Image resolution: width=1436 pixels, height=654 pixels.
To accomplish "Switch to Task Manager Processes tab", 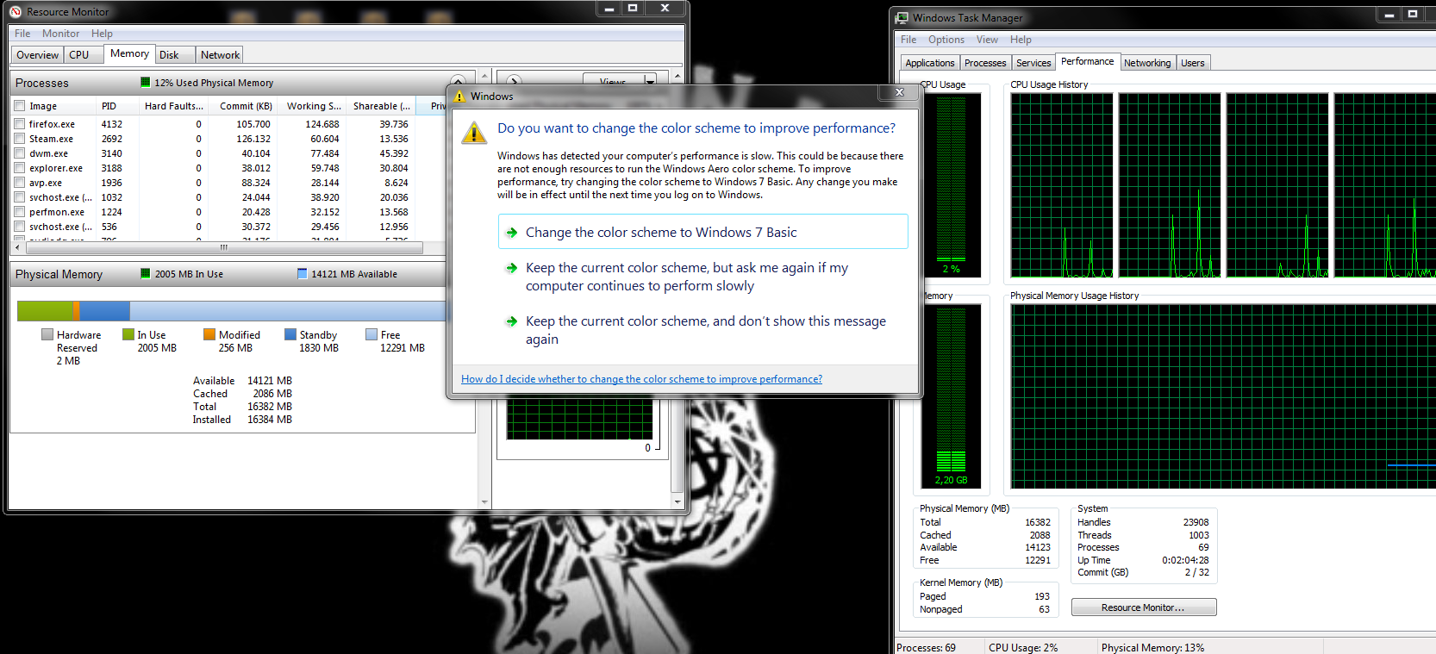I will (x=985, y=63).
